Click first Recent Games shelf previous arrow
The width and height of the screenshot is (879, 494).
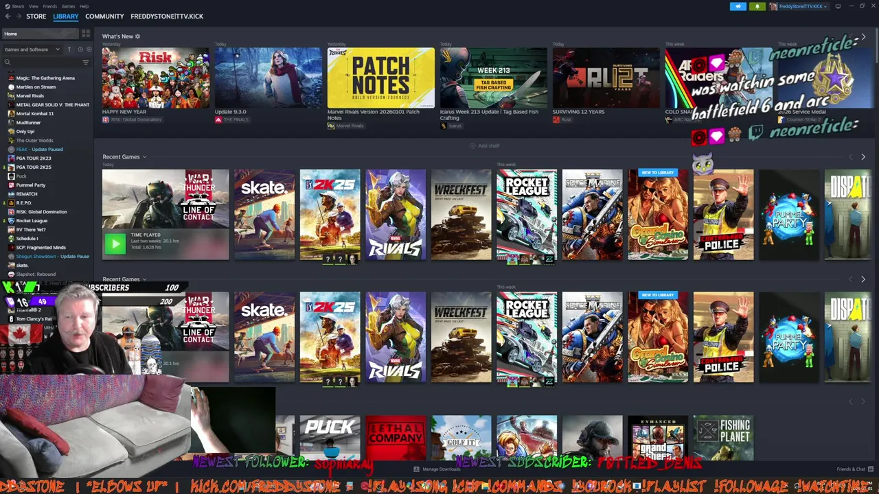pyautogui.click(x=851, y=157)
